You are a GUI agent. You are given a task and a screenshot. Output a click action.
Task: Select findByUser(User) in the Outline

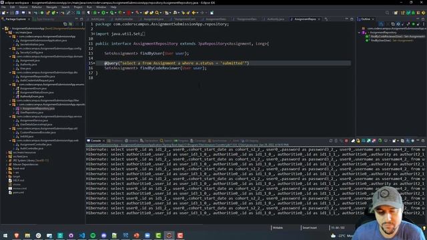392,41
